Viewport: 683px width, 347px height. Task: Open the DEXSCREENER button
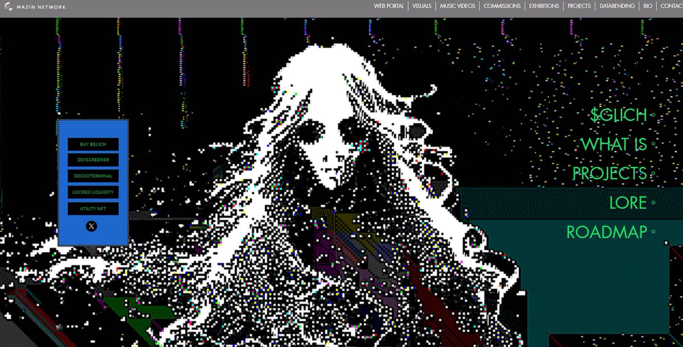(x=93, y=160)
